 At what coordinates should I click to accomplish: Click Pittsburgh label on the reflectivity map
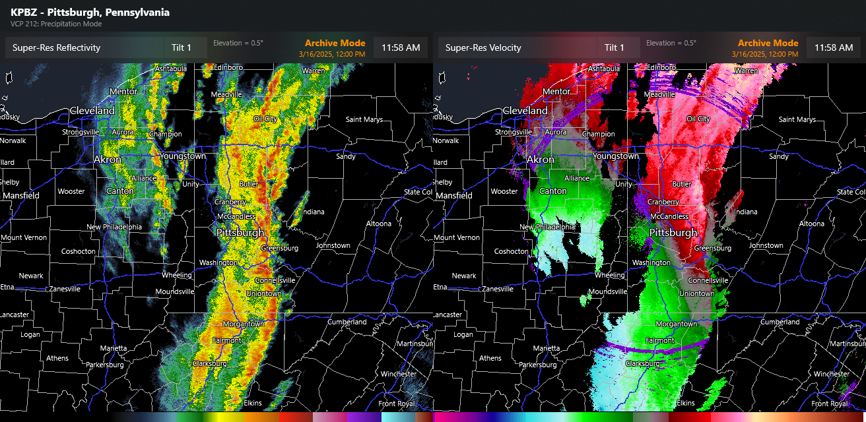tap(240, 233)
